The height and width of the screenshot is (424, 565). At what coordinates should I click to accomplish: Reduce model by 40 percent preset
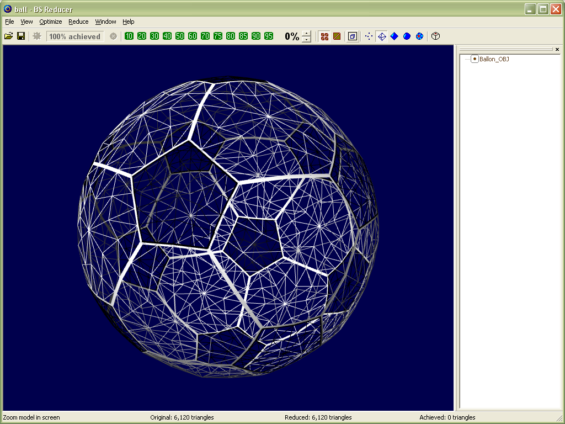167,36
